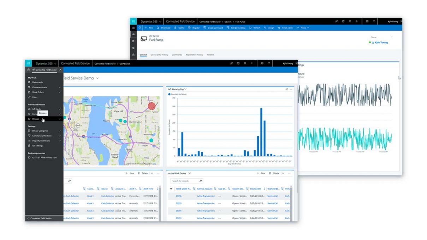Close the Connected Field Service sidebar panel
The image size is (427, 240).
pos(60,70)
